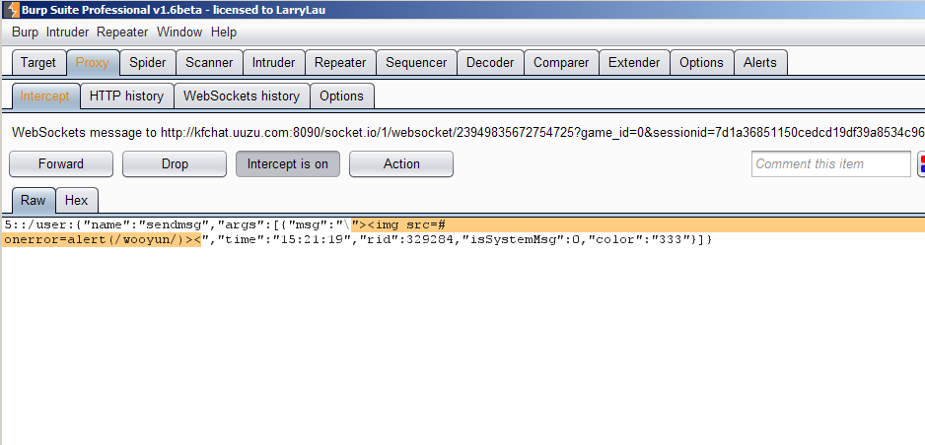Screen dimensions: 925x445
Task: Click the Burp Suite logo icon in title bar
Action: click(x=12, y=10)
